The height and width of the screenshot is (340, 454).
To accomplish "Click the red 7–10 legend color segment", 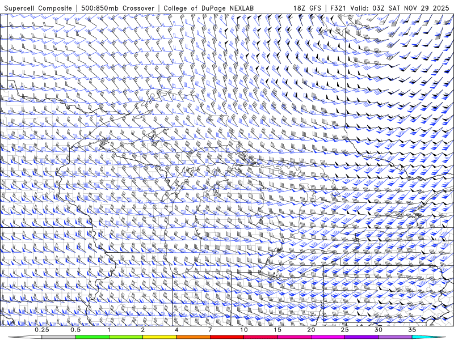I will pos(227,337).
